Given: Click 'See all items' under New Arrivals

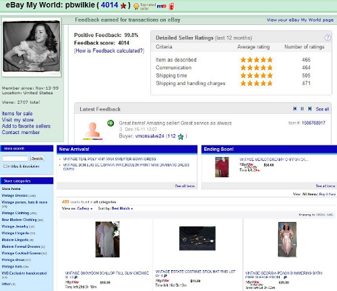Looking at the screenshot, I should coord(185,186).
